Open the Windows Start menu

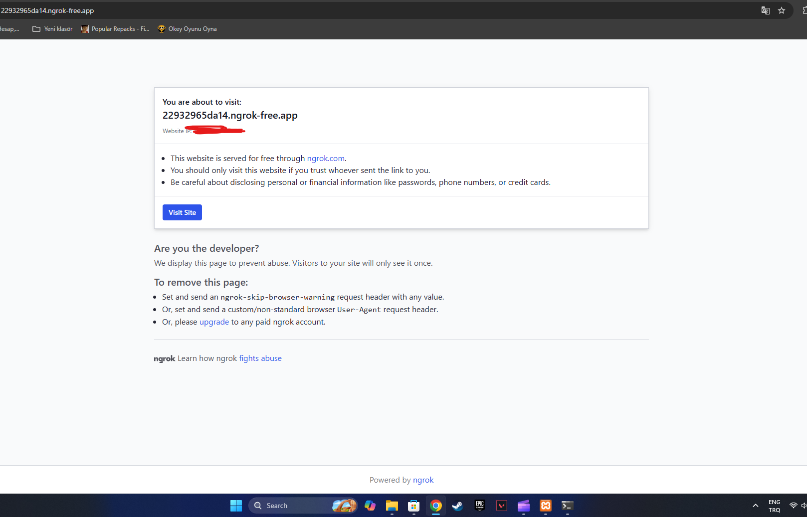(x=236, y=506)
